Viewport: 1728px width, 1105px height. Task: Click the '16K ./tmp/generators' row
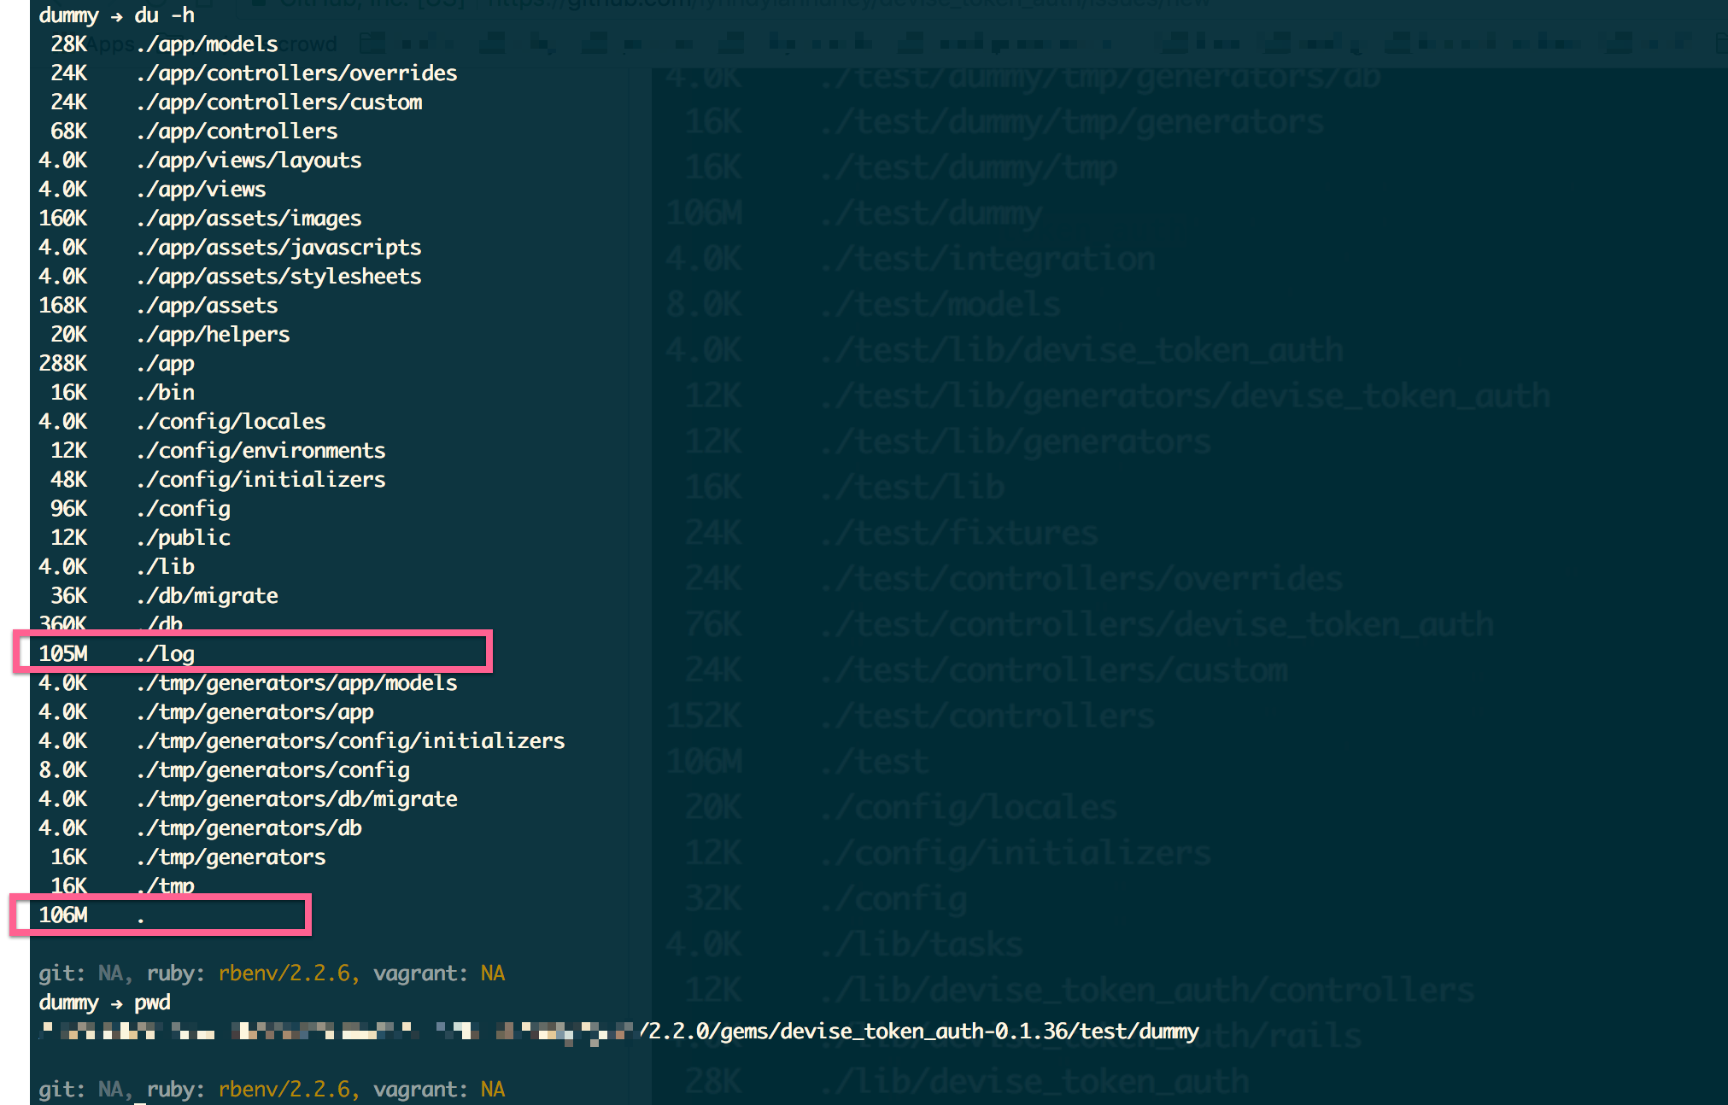[x=188, y=857]
